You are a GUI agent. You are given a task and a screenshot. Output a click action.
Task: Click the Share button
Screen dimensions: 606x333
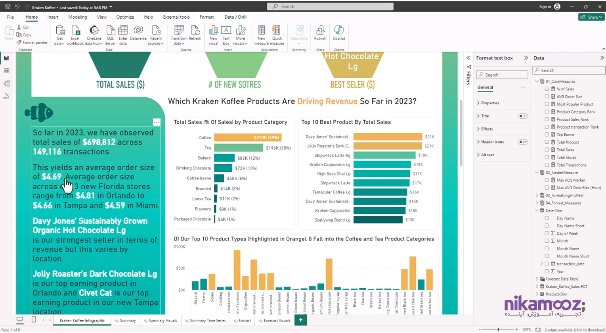coord(591,17)
